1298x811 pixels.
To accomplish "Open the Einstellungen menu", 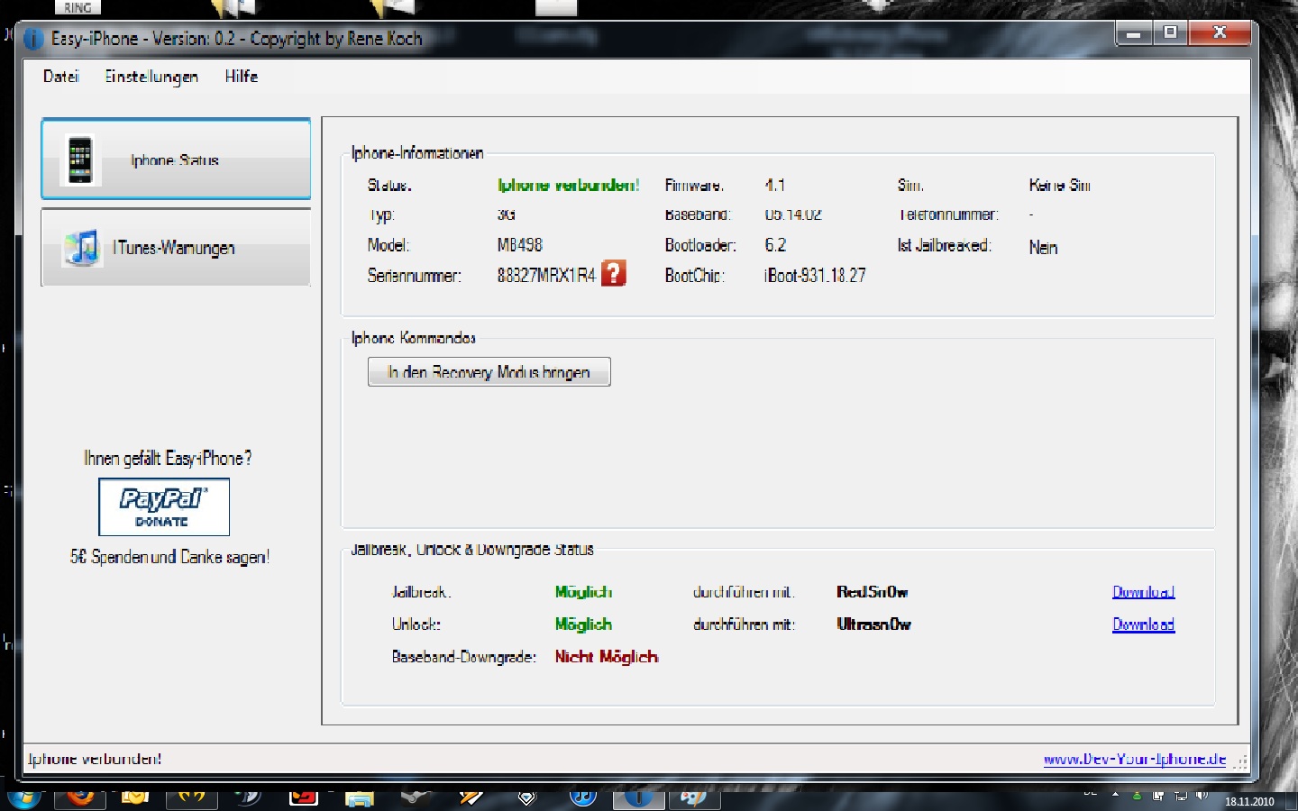I will (151, 77).
